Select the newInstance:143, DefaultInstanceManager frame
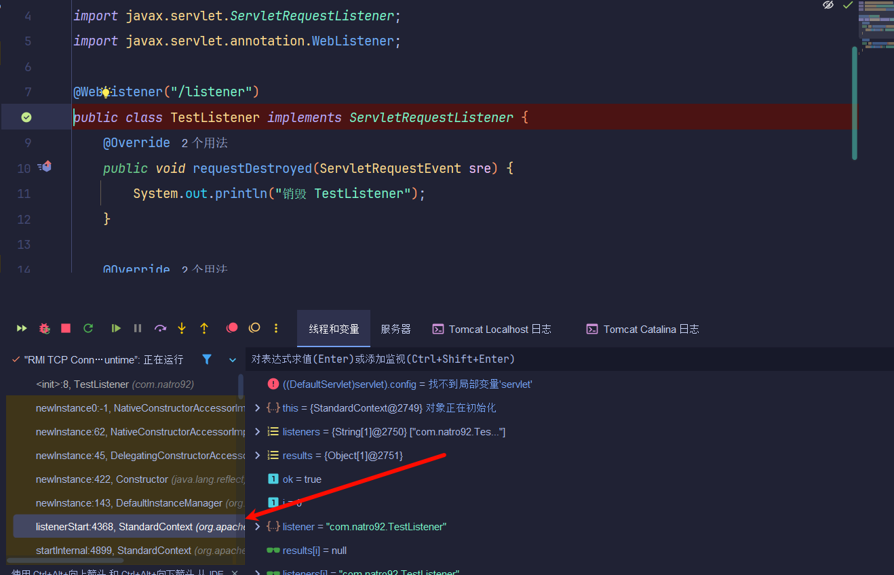894x575 pixels. tap(125, 503)
